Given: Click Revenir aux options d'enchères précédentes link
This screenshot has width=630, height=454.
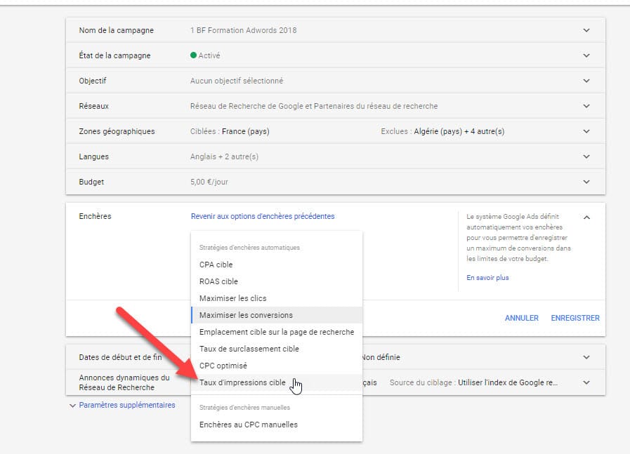Looking at the screenshot, I should [263, 216].
